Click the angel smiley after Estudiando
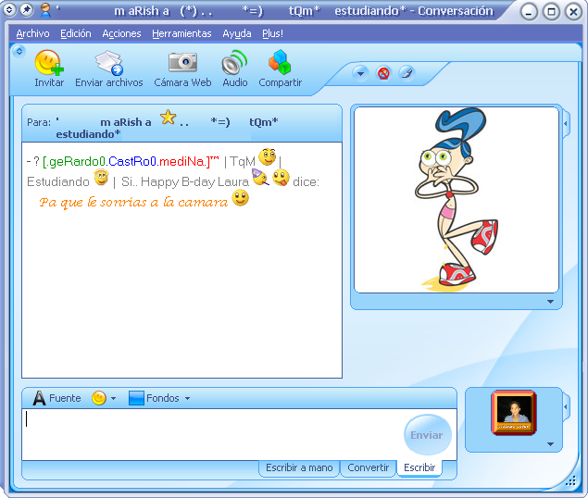This screenshot has height=498, width=588. coord(101,178)
